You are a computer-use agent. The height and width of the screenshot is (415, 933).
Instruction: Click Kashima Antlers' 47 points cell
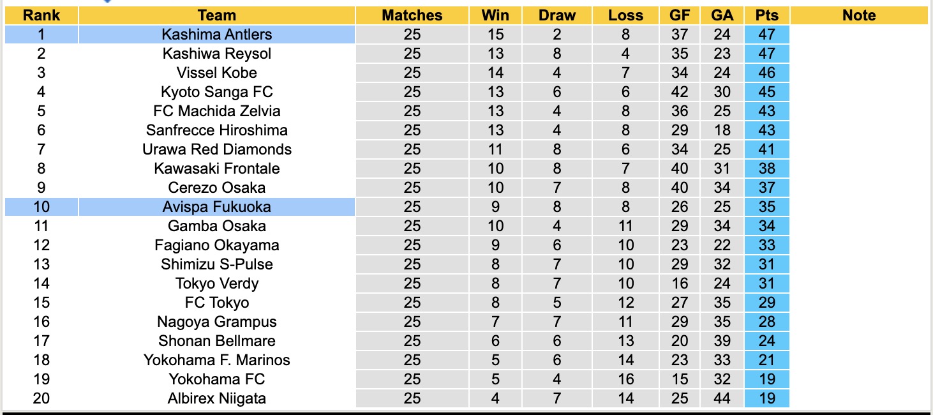point(766,34)
